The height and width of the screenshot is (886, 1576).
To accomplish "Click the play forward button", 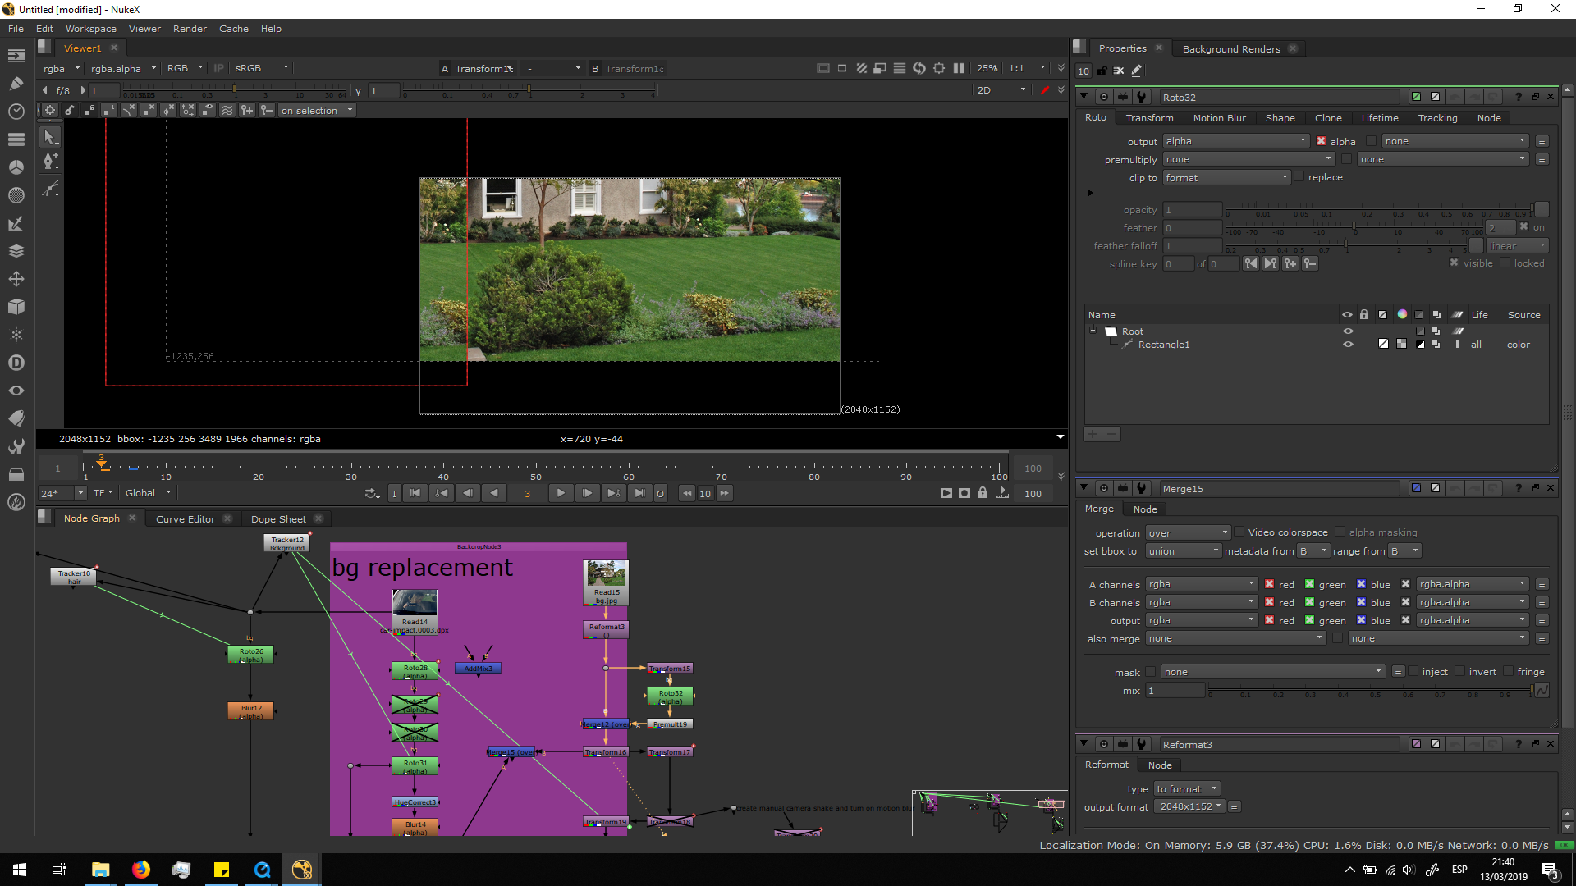I will [561, 493].
